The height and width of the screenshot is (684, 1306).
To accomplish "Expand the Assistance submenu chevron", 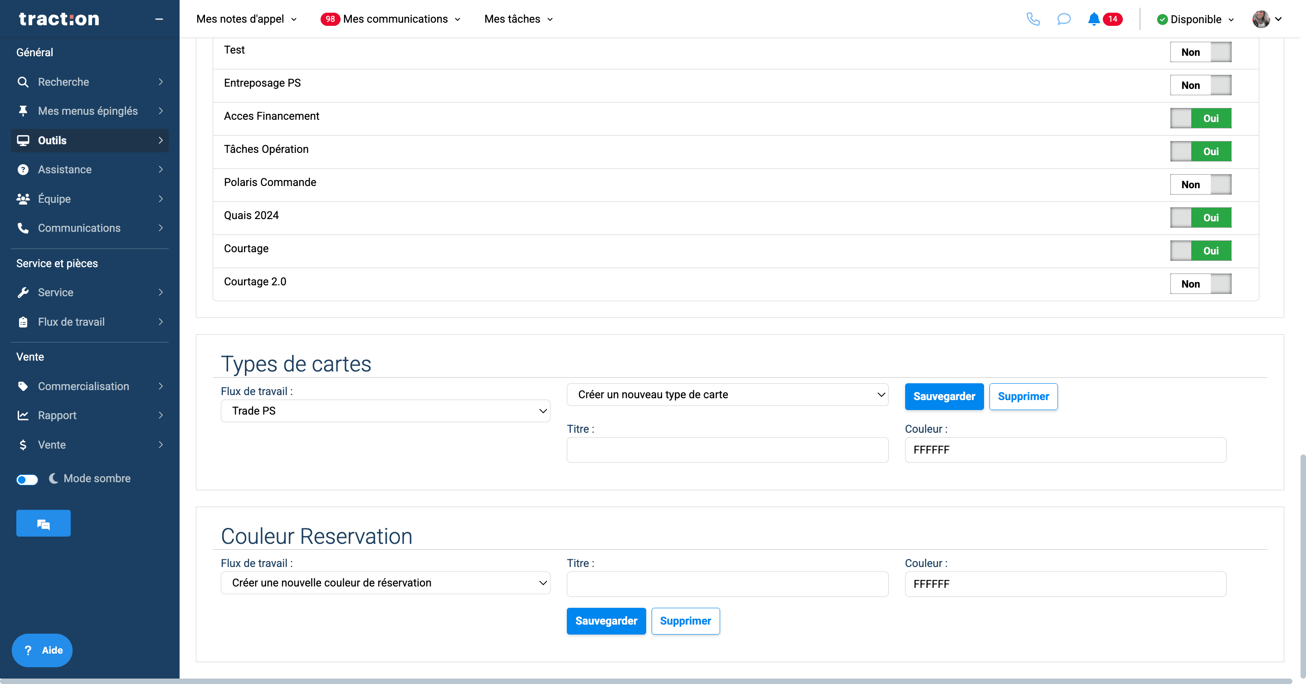I will pyautogui.click(x=161, y=169).
